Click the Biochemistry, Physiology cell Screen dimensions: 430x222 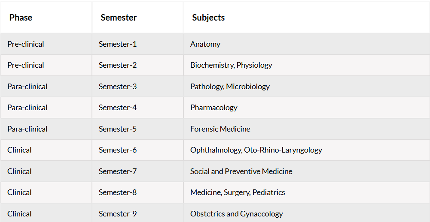(307, 65)
